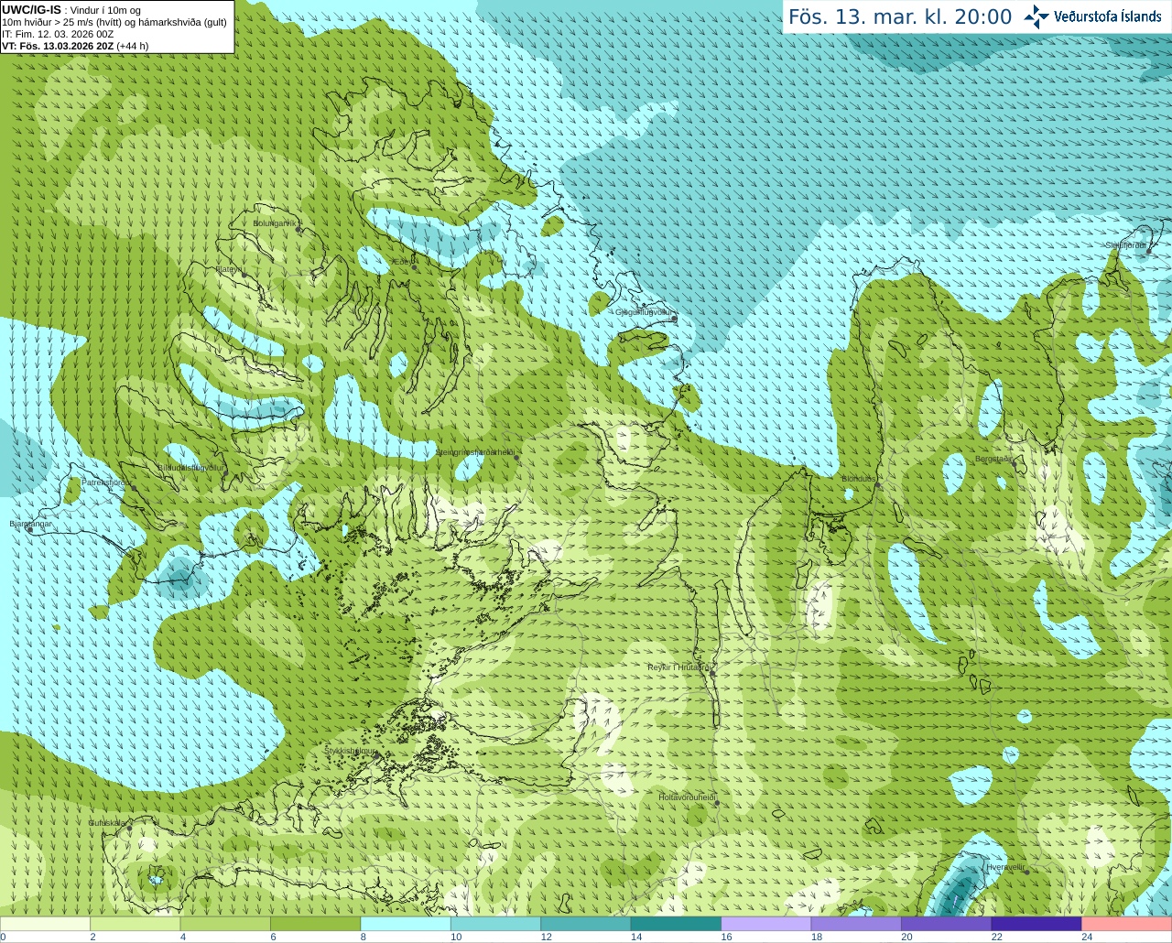The image size is (1172, 943).
Task: Click the 20–22 m/s violet legend swatch
Action: [947, 924]
